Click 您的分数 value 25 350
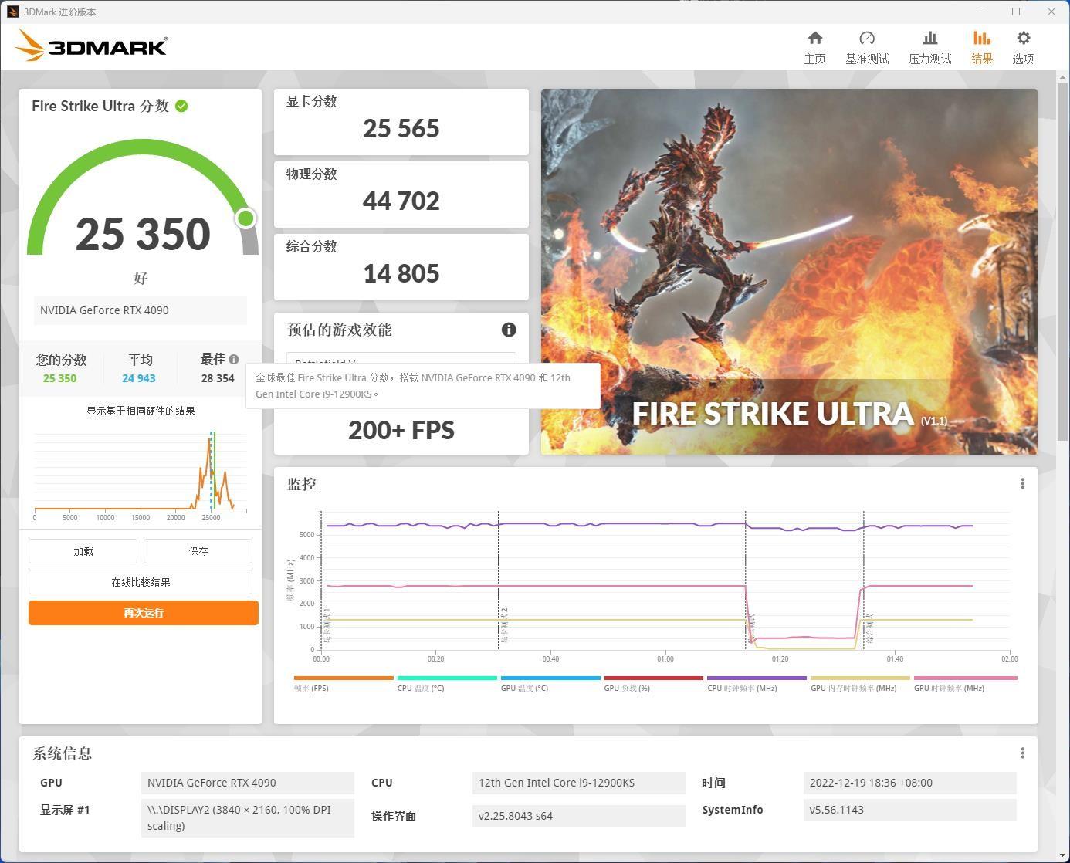This screenshot has height=863, width=1070. pyautogui.click(x=59, y=378)
